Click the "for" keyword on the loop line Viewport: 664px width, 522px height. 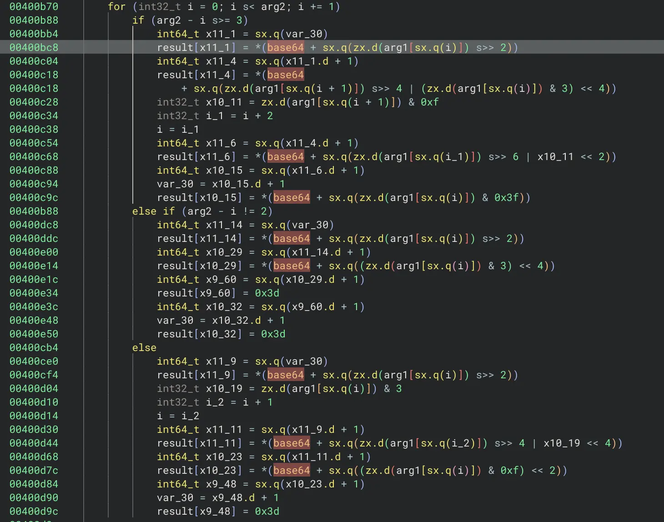[x=116, y=7]
